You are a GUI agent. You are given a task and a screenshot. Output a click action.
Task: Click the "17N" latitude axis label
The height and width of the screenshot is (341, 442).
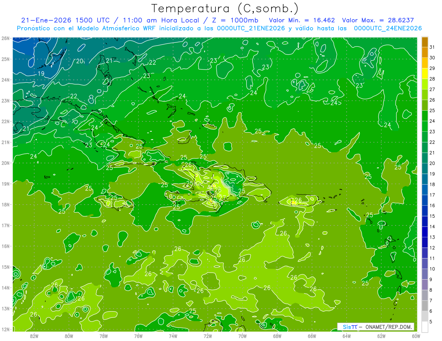point(6,225)
